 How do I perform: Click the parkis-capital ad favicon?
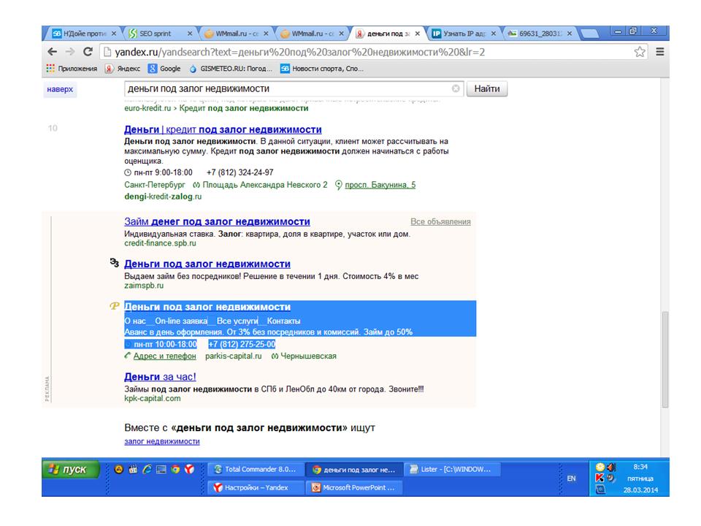pos(115,306)
